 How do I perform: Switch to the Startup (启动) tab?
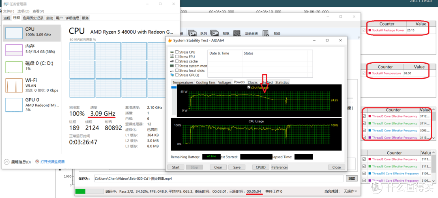pyautogui.click(x=49, y=18)
